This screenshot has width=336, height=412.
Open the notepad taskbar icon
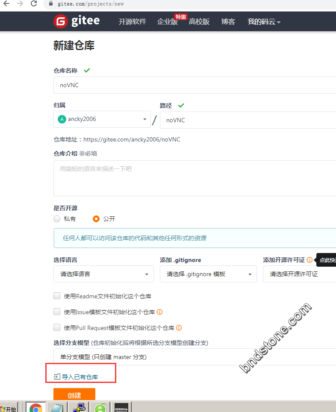pos(57,407)
